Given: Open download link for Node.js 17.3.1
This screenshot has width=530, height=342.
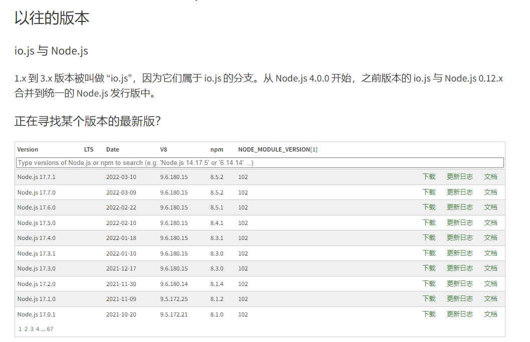Looking at the screenshot, I should point(429,253).
